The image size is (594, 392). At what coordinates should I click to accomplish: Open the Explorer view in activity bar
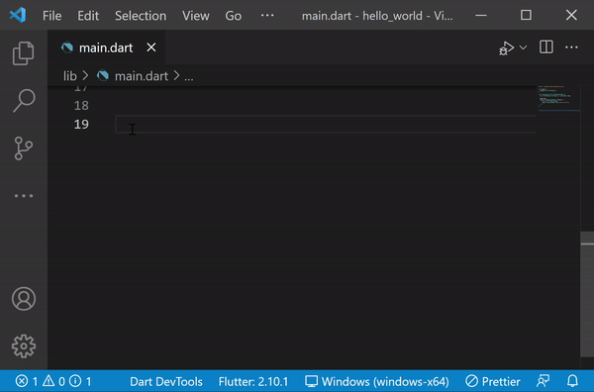[x=24, y=53]
